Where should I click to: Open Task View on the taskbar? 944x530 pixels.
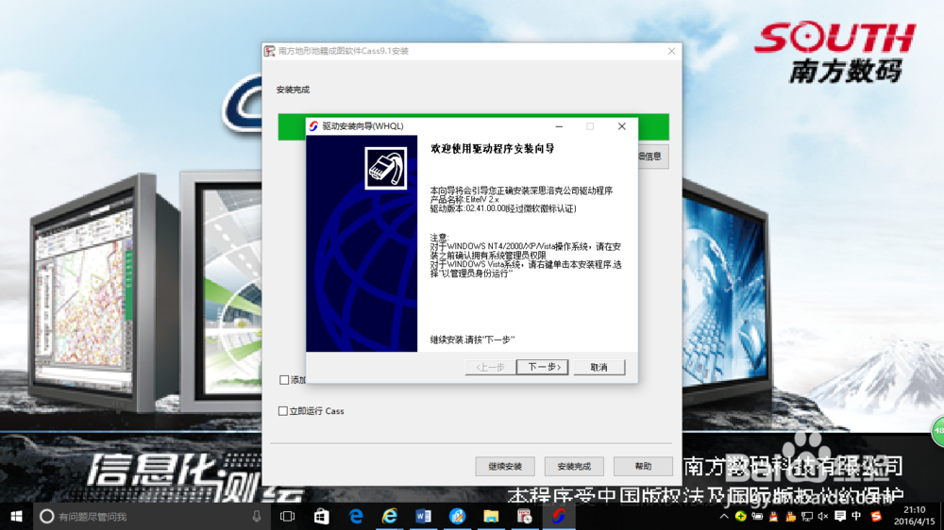point(287,516)
